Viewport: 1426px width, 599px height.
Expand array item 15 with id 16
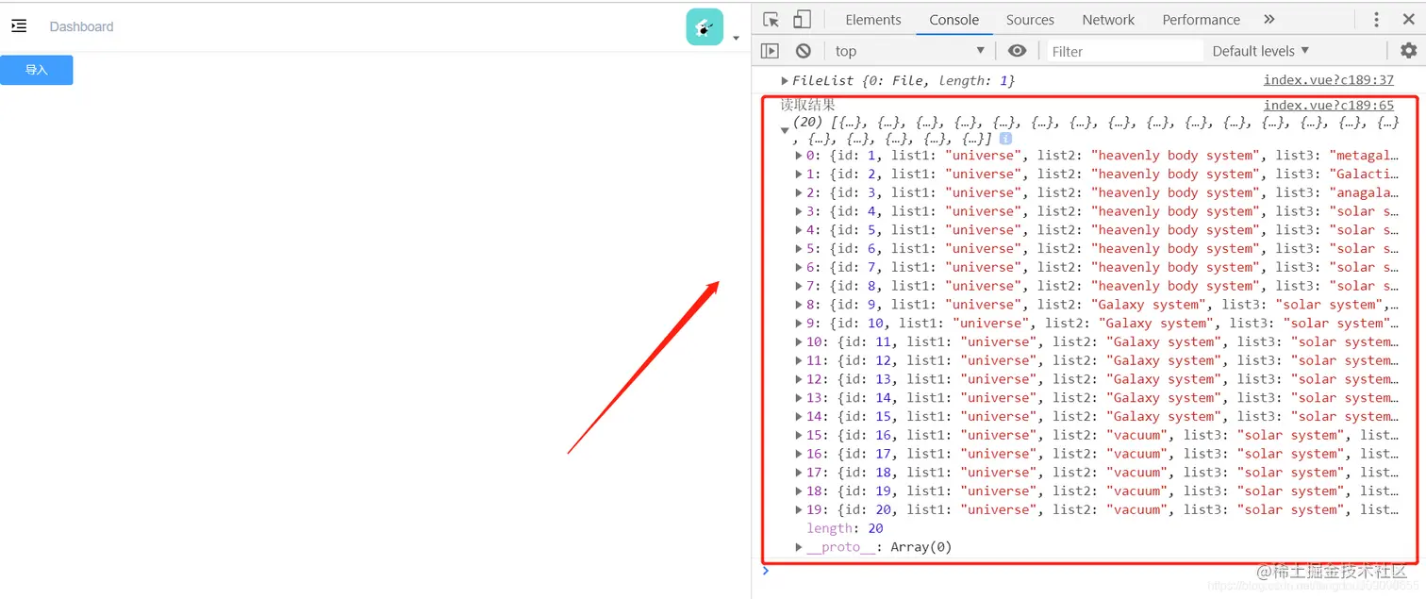click(800, 436)
